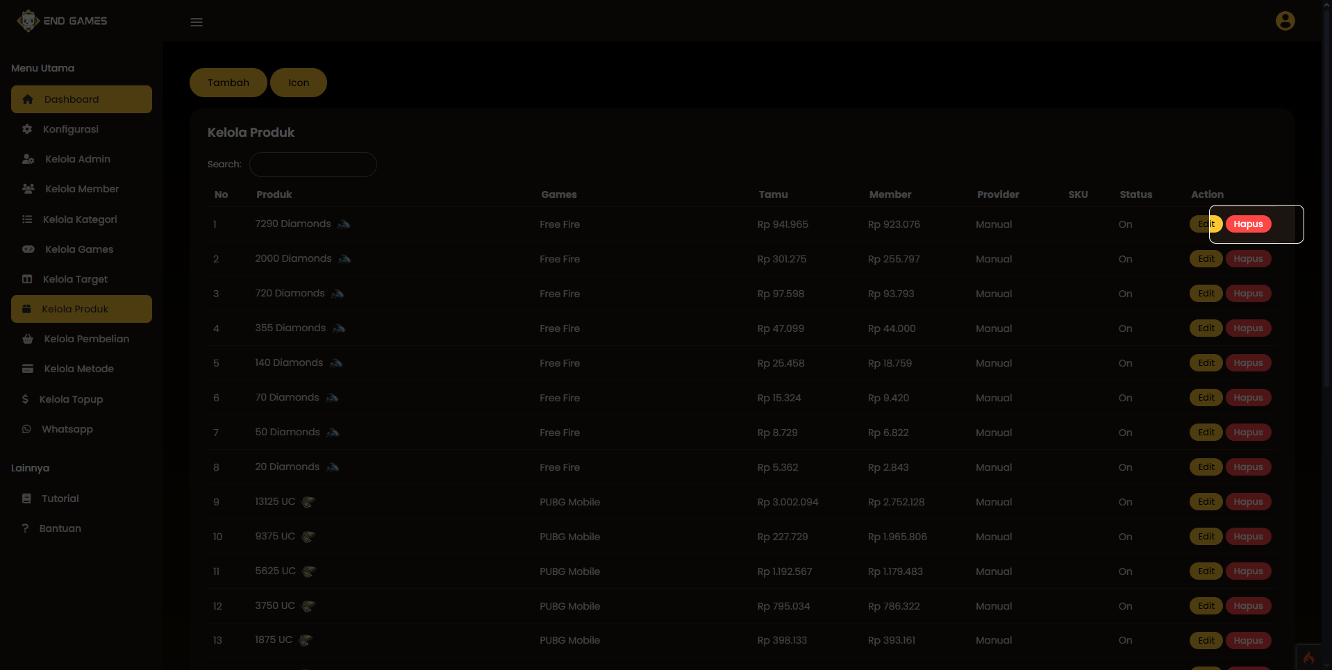Sort by the Tamu price header
The height and width of the screenshot is (670, 1332).
[x=773, y=194]
